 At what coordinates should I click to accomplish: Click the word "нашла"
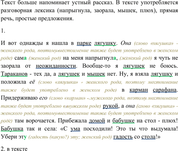pyautogui.click(x=60, y=43)
